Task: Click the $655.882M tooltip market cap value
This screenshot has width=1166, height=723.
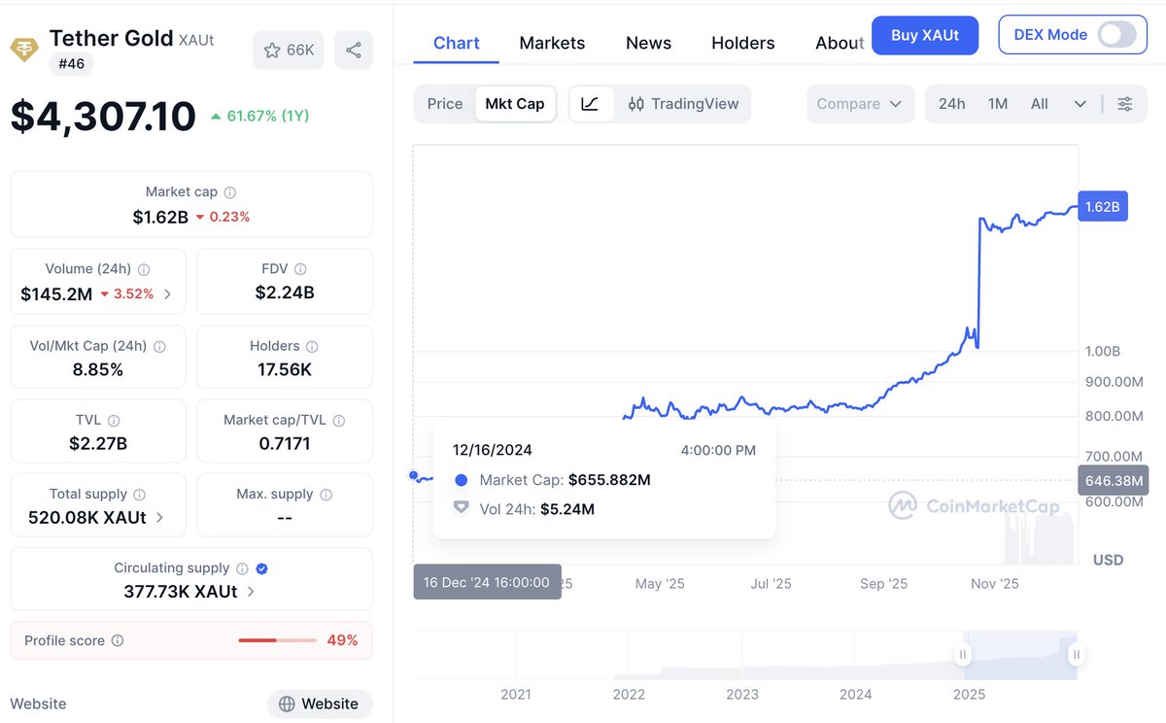Action: tap(609, 480)
